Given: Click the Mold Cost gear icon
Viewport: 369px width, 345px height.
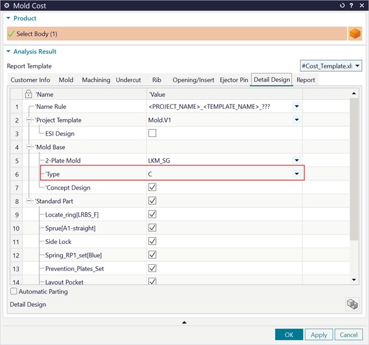Looking at the screenshot, I should 7,6.
